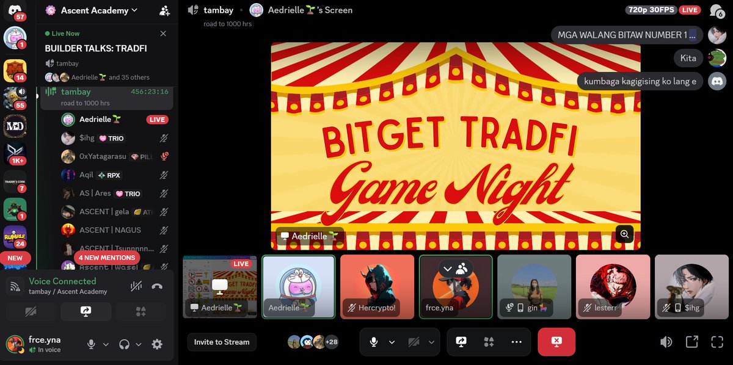The width and height of the screenshot is (733, 365).
Task: Disconnect from voice with the phone icon
Action: [x=157, y=286]
